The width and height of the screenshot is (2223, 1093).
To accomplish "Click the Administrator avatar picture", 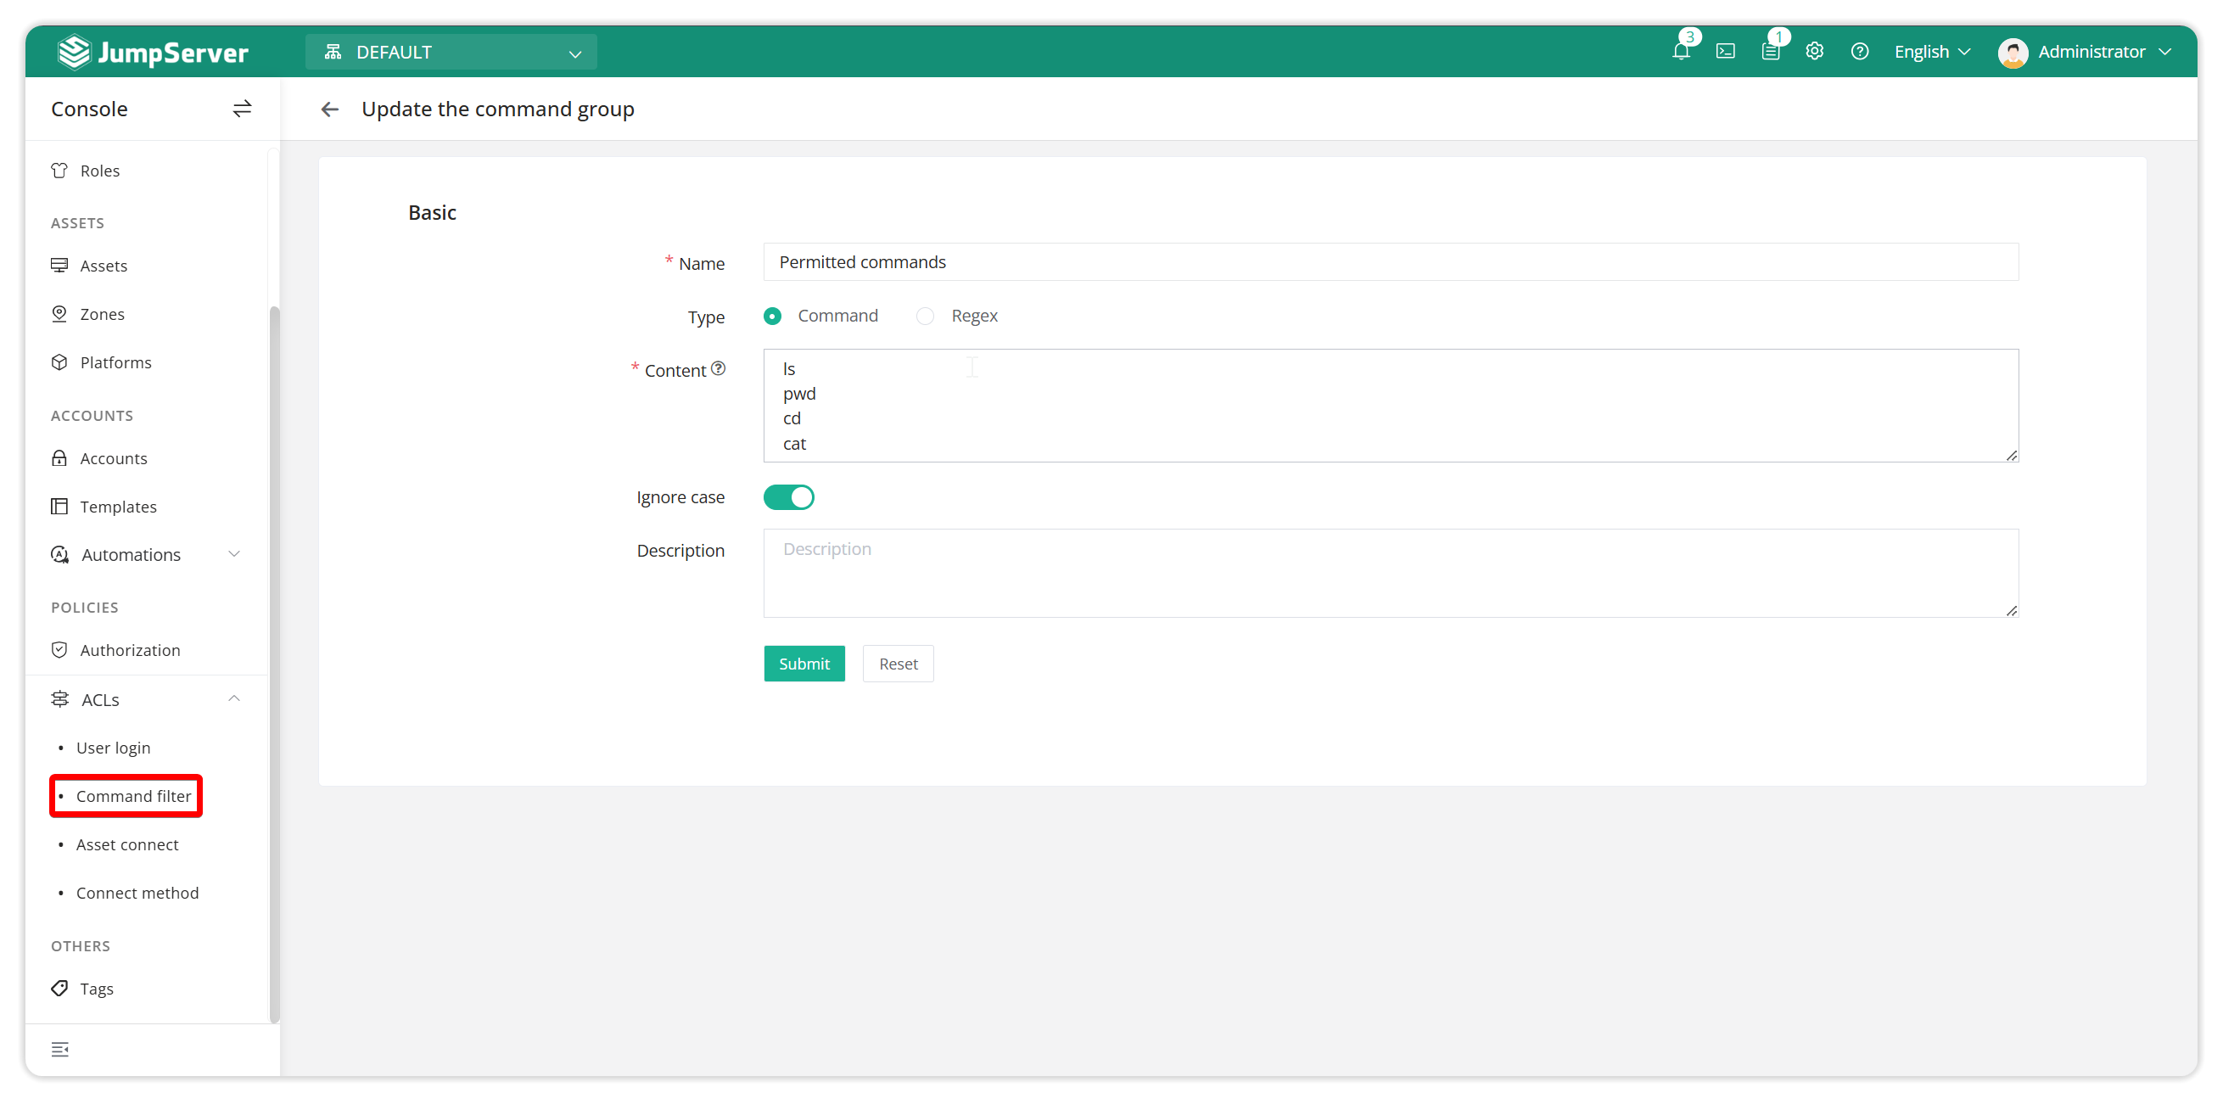I will (2013, 52).
